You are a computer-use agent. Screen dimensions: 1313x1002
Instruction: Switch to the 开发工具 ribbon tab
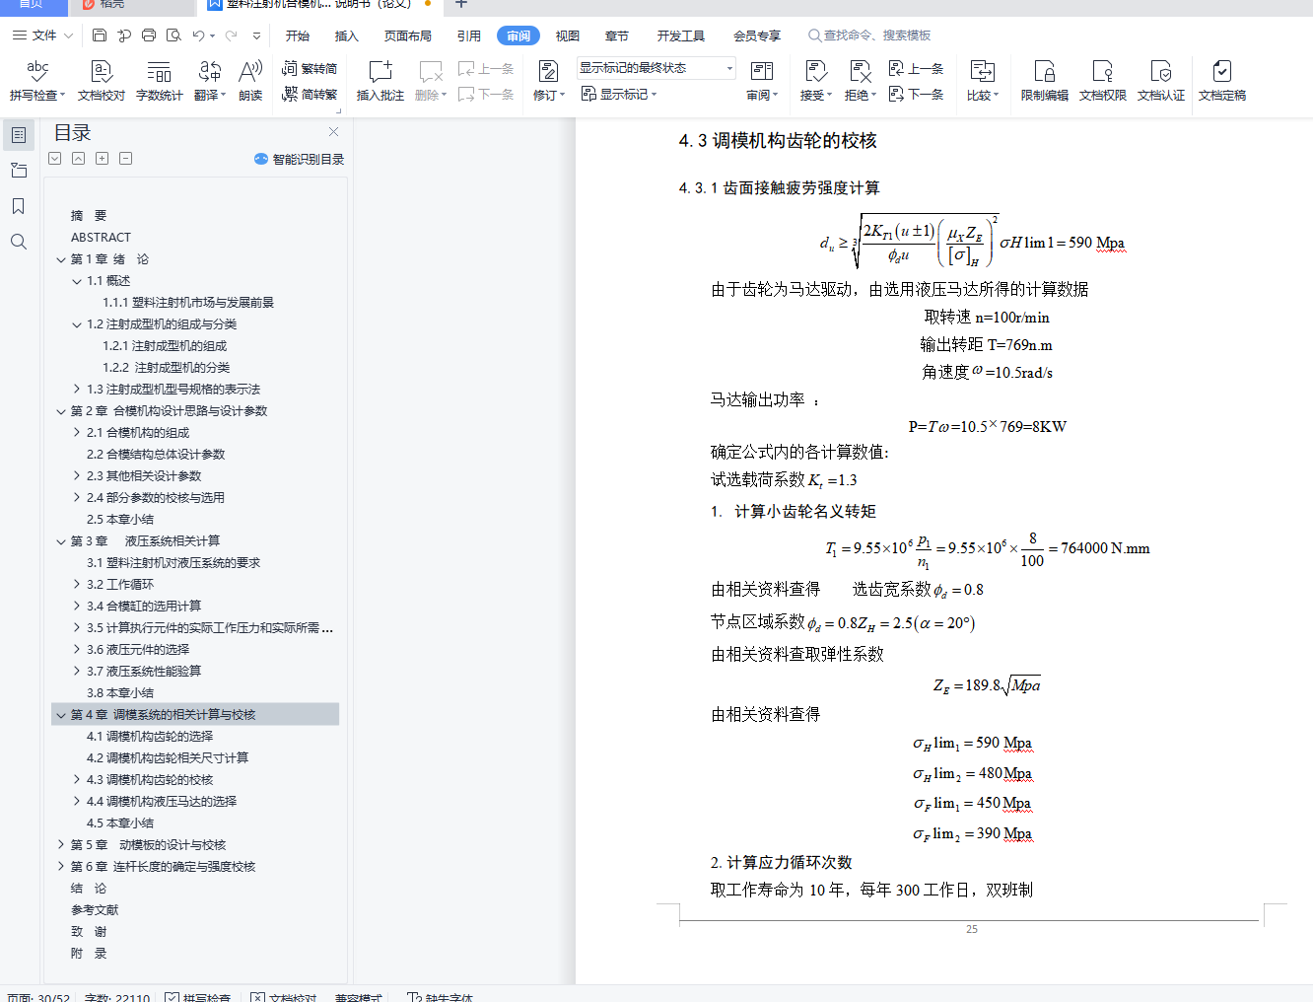(681, 36)
